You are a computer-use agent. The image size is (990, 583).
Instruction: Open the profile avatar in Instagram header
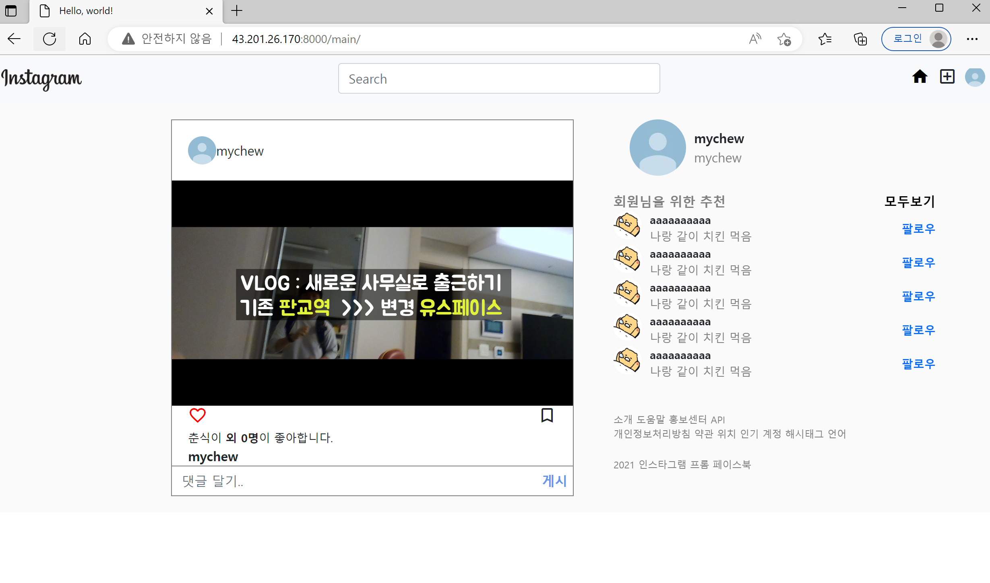[975, 77]
